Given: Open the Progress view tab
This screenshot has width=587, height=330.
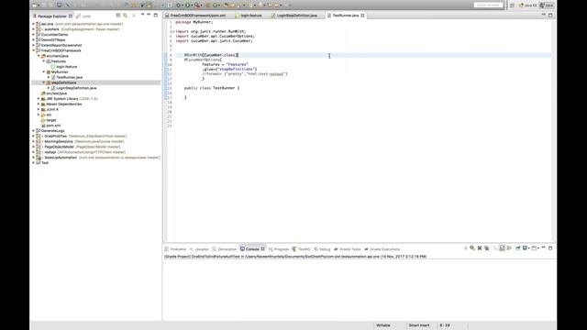Looking at the screenshot, I should (279, 249).
